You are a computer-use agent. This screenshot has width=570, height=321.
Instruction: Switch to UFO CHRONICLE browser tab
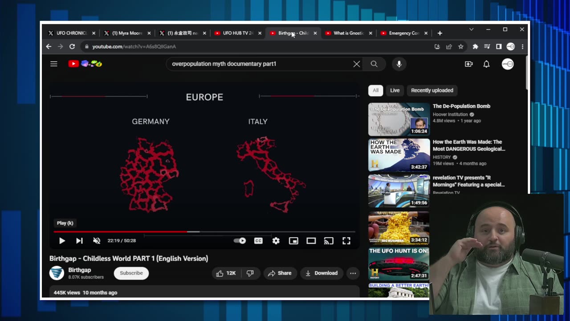pos(71,33)
